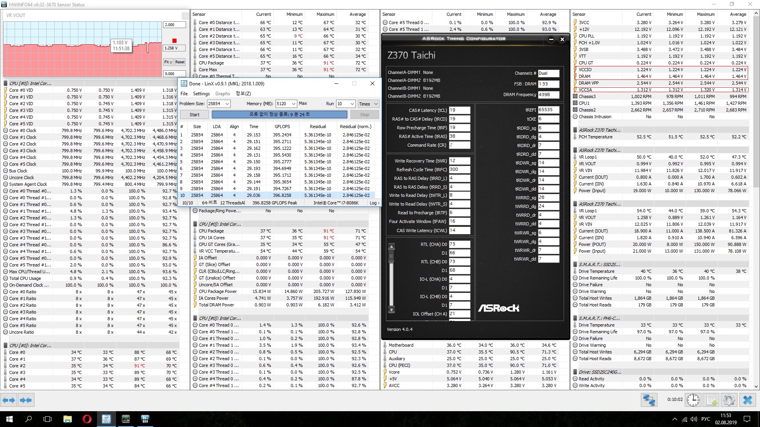Viewport: 760px width, 427px height.
Task: Click the red color square in VR VOUT graph
Action: 174,41
